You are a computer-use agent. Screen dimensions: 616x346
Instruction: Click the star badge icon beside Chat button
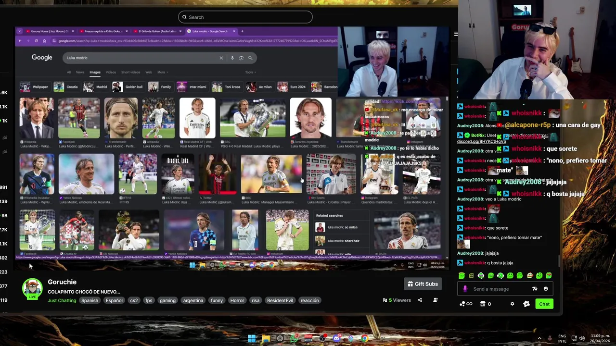pos(526,304)
